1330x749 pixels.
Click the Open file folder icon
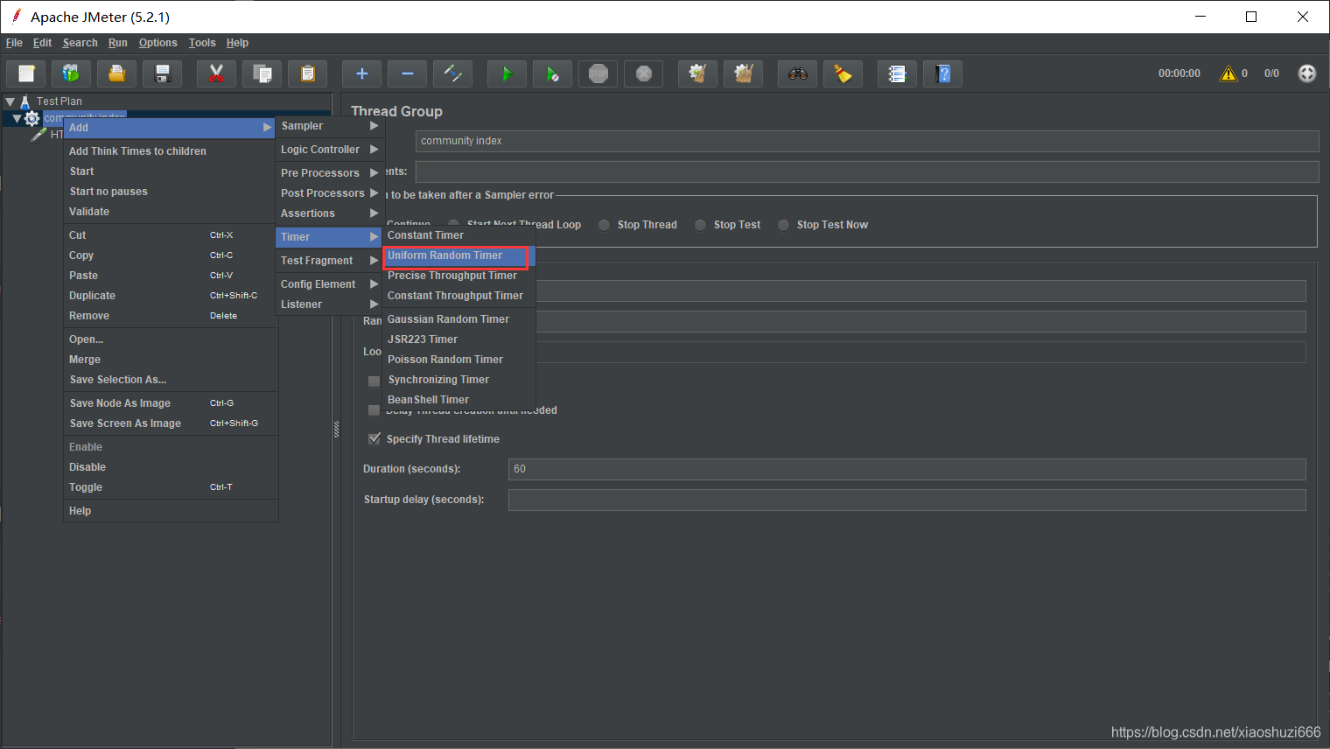pos(117,73)
